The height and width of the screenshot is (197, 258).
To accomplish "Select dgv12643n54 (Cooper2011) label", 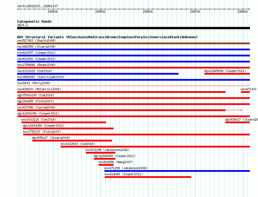I will point(43,126).
